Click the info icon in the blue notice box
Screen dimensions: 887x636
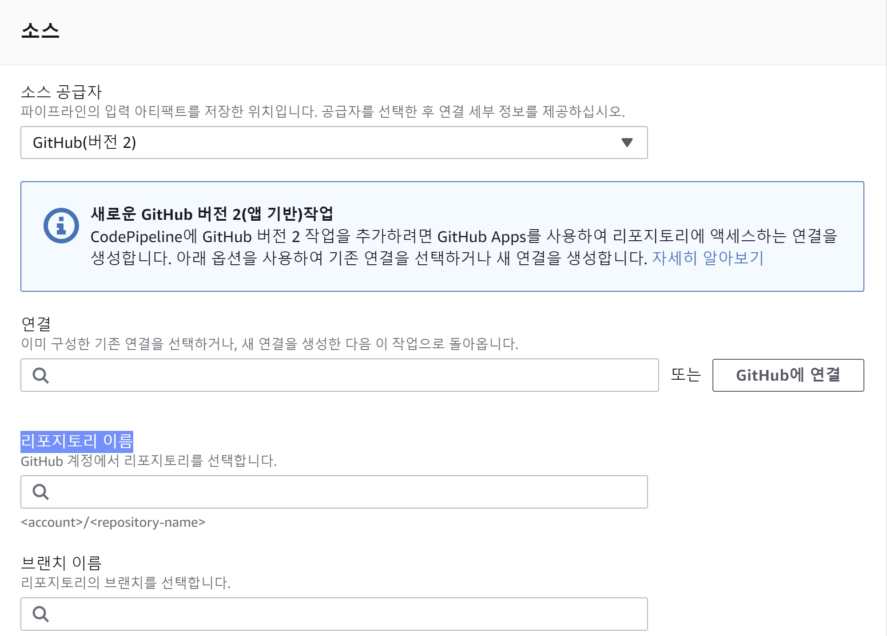pos(61,226)
